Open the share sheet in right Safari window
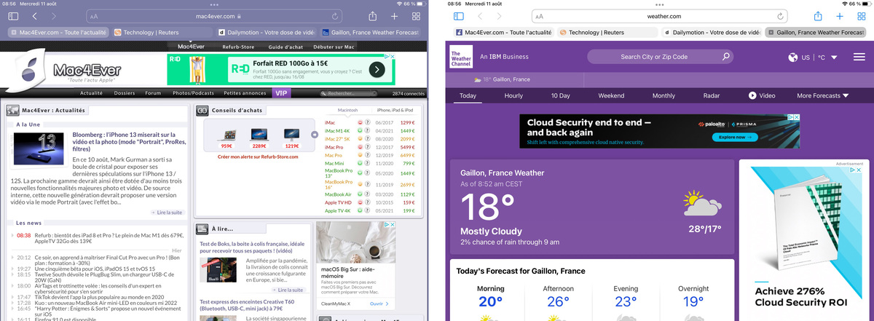 coord(818,16)
